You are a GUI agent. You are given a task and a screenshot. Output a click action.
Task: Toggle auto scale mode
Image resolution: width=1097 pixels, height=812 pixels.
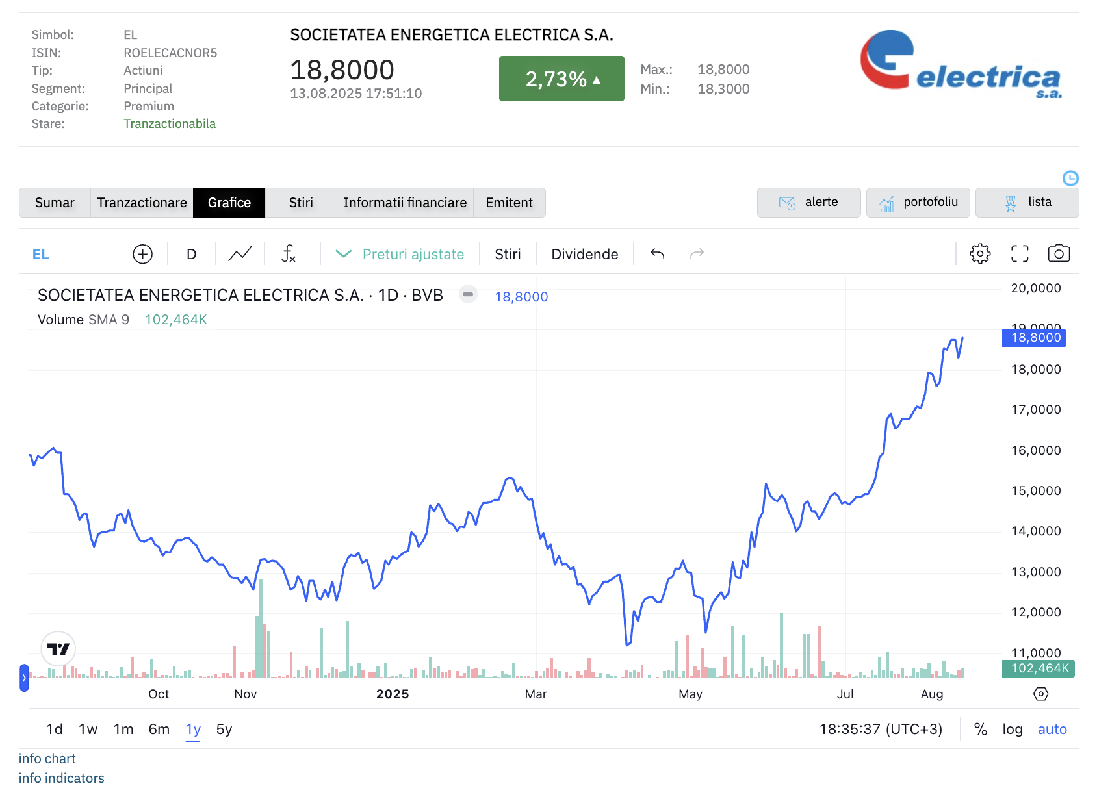click(x=1052, y=729)
